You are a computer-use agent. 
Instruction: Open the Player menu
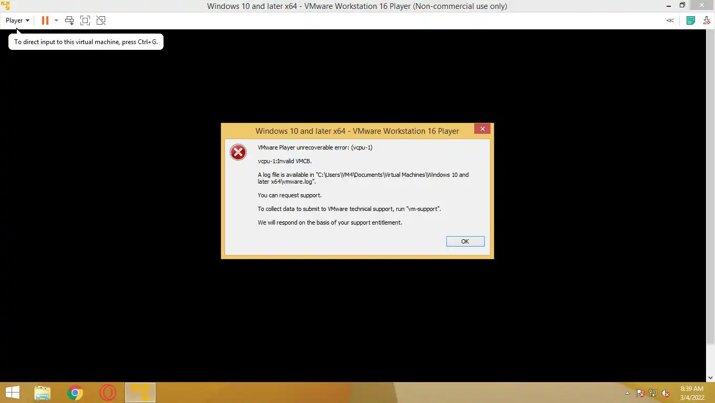[17, 20]
